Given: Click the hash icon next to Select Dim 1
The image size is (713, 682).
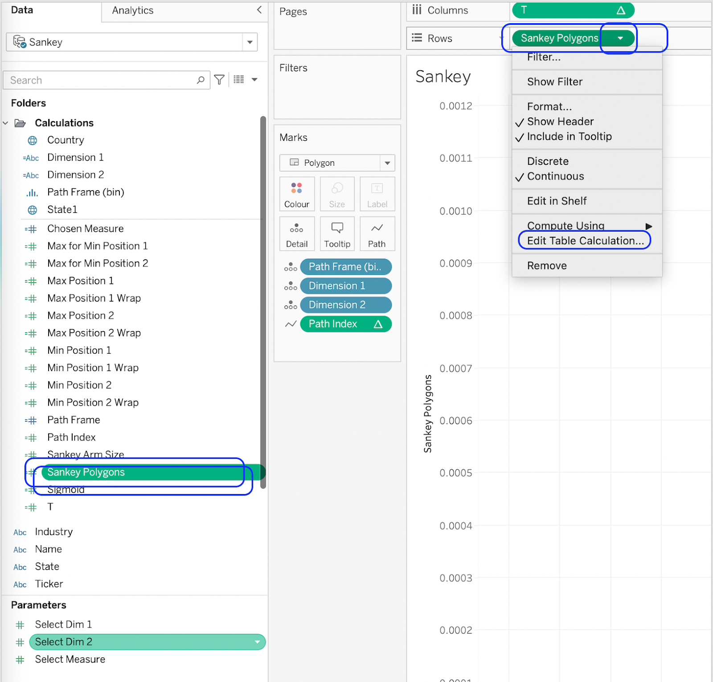Looking at the screenshot, I should [20, 625].
